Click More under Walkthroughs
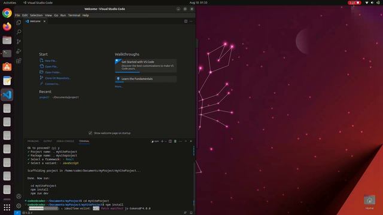Screen dimensions: 383x215 [x=118, y=87]
